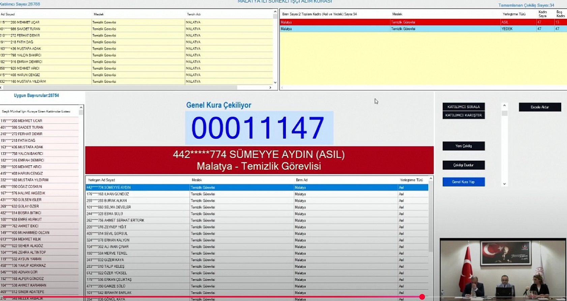
Task: Click the blue Genel Kura Yap button
Action: (x=464, y=182)
